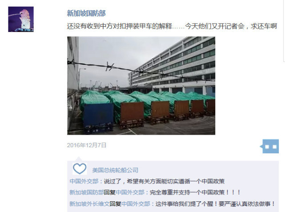Click the scrollbar along the right edge
The height and width of the screenshot is (212, 285).
(x=284, y=31)
